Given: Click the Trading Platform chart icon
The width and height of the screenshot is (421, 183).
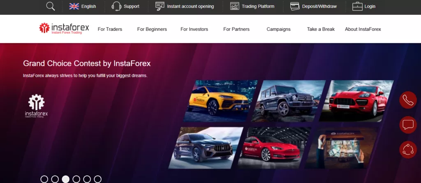Looking at the screenshot, I should point(235,6).
